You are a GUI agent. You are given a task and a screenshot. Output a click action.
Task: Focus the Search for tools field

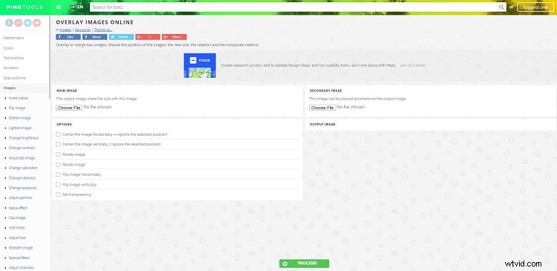(x=294, y=7)
